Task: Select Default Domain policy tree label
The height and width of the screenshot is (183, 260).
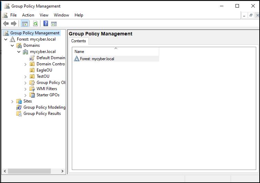Action: 51,58
